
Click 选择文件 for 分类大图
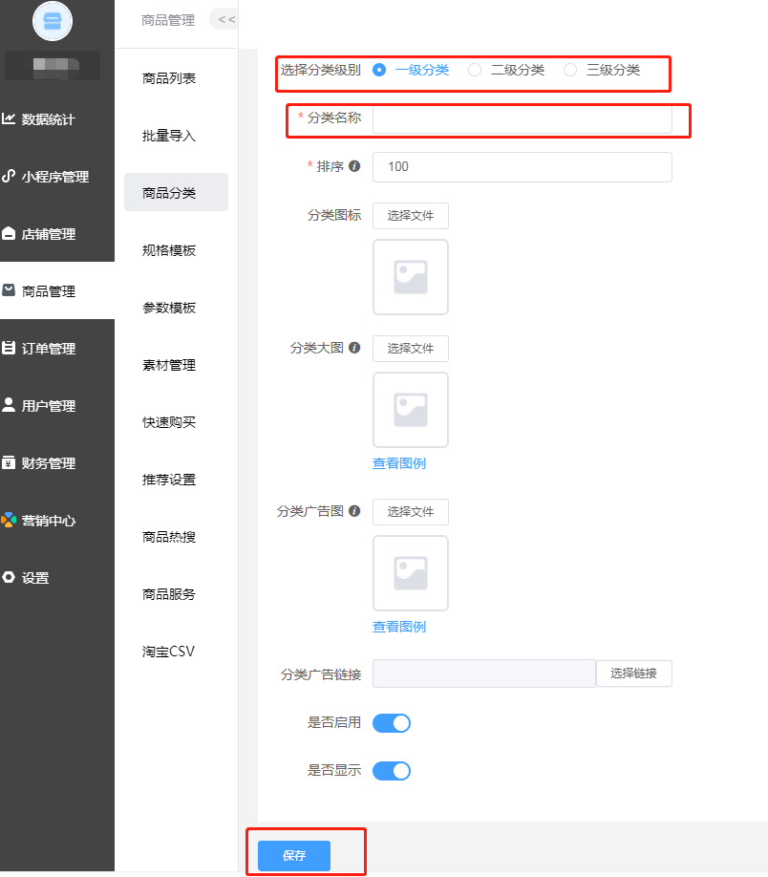click(x=411, y=349)
